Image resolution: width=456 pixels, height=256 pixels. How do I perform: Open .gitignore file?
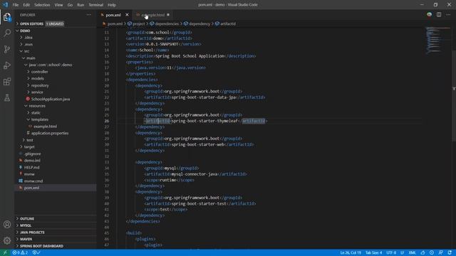pos(56,154)
